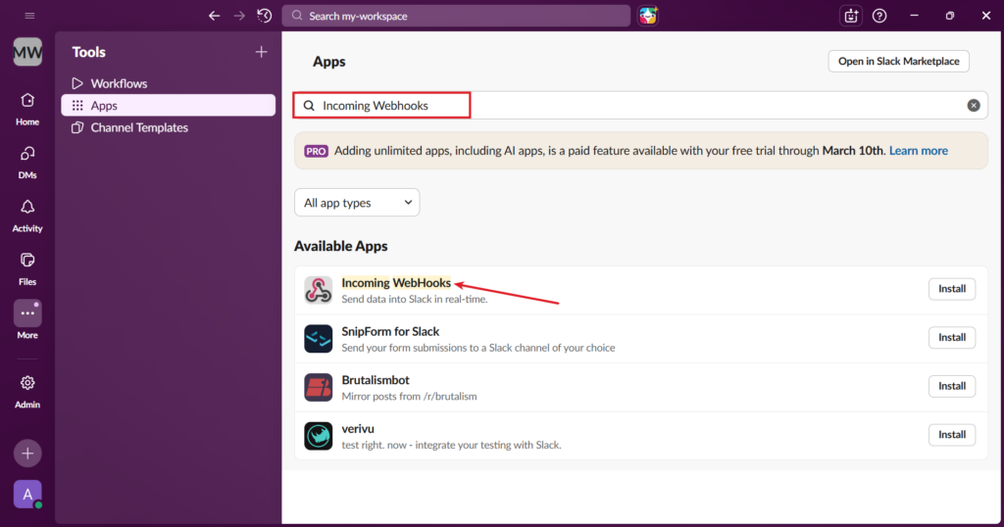Click the plus icon next to Tools
The height and width of the screenshot is (527, 1004).
point(261,52)
